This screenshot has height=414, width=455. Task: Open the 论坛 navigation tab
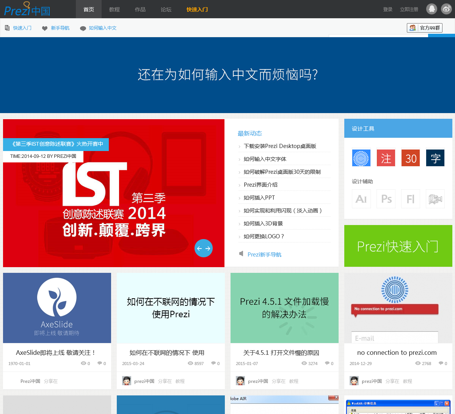tap(166, 9)
